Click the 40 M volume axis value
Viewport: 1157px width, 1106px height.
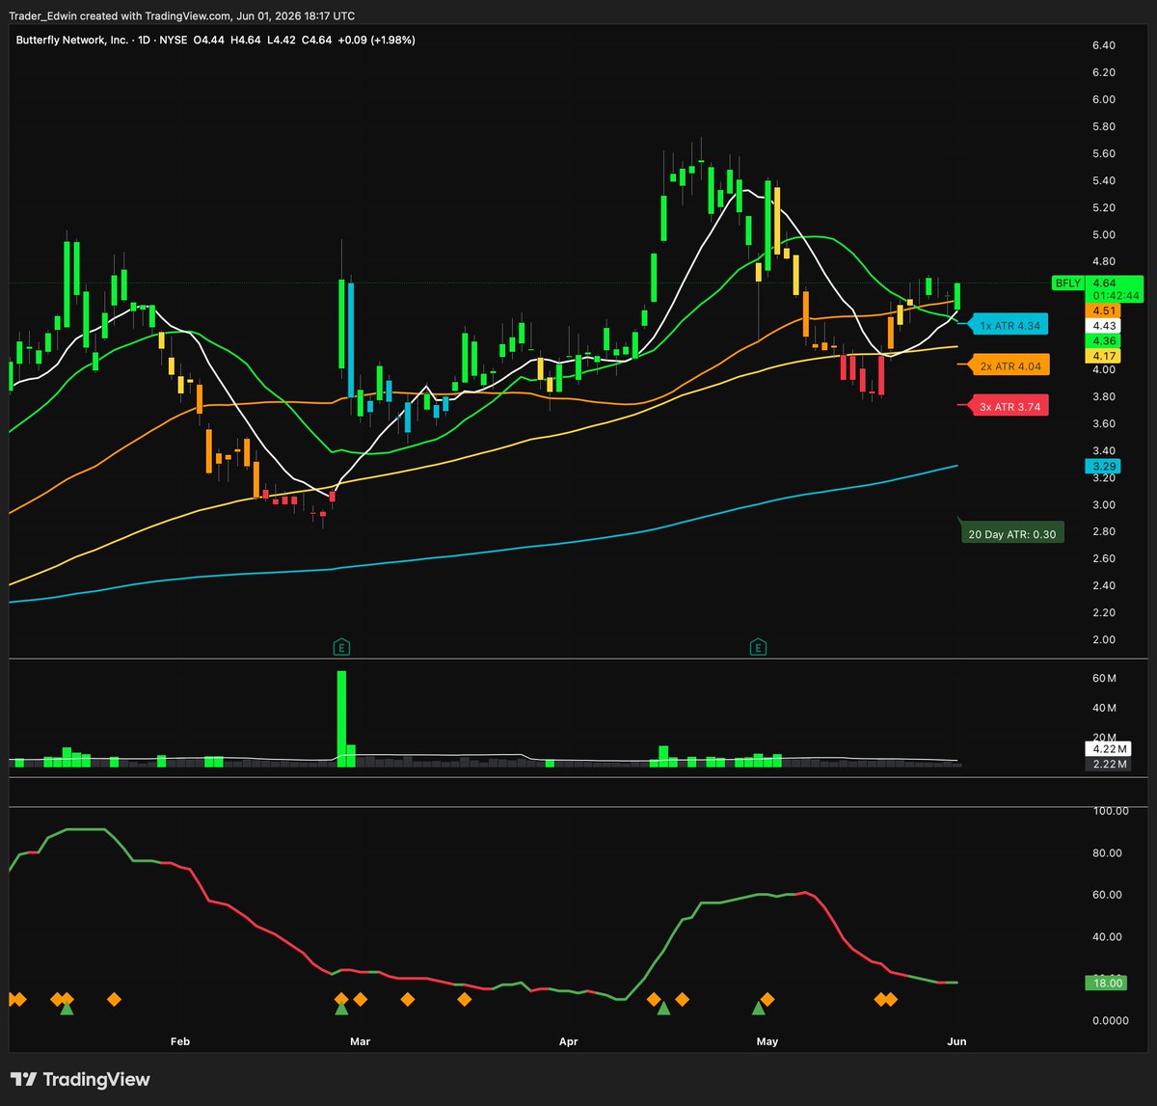click(1105, 708)
